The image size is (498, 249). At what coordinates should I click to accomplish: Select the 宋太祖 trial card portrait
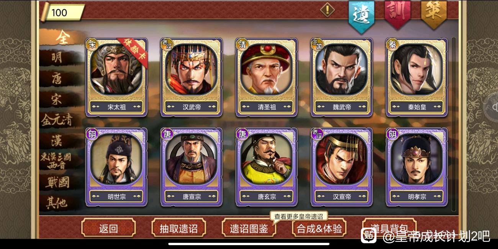coord(116,77)
